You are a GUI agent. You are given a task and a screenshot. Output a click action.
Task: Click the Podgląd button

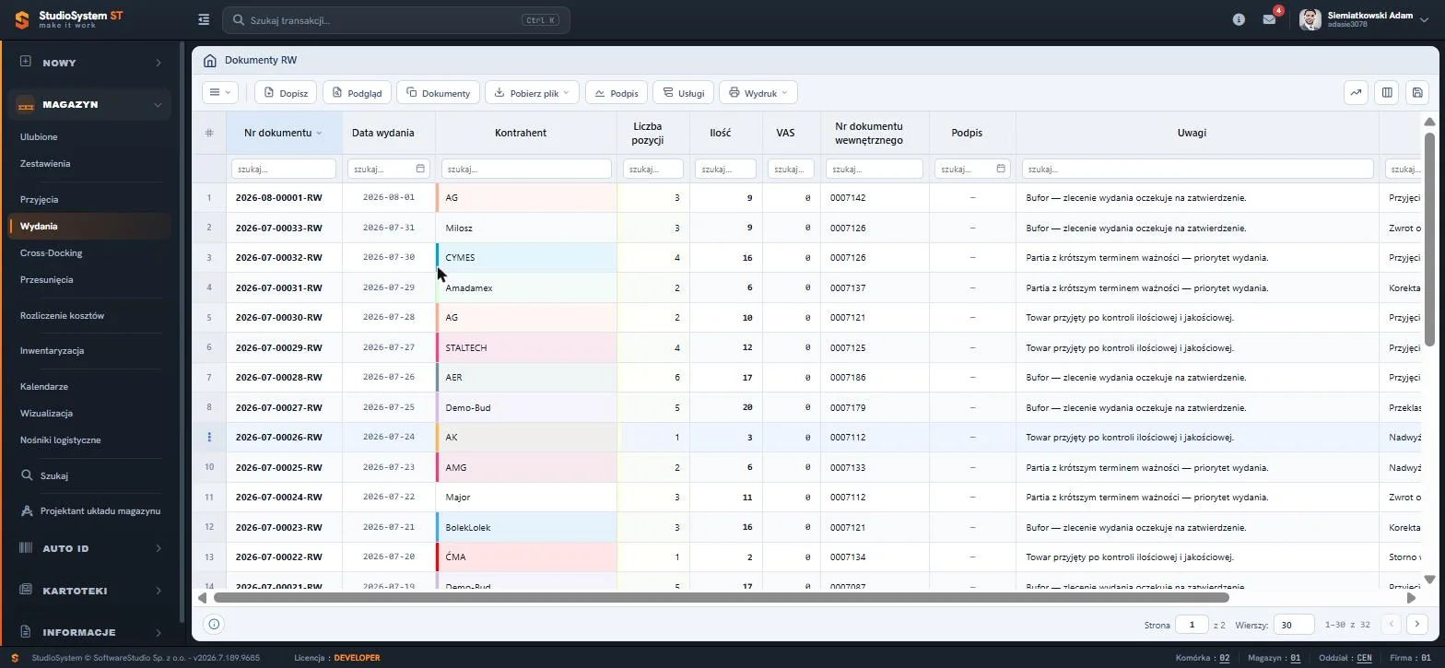[358, 92]
